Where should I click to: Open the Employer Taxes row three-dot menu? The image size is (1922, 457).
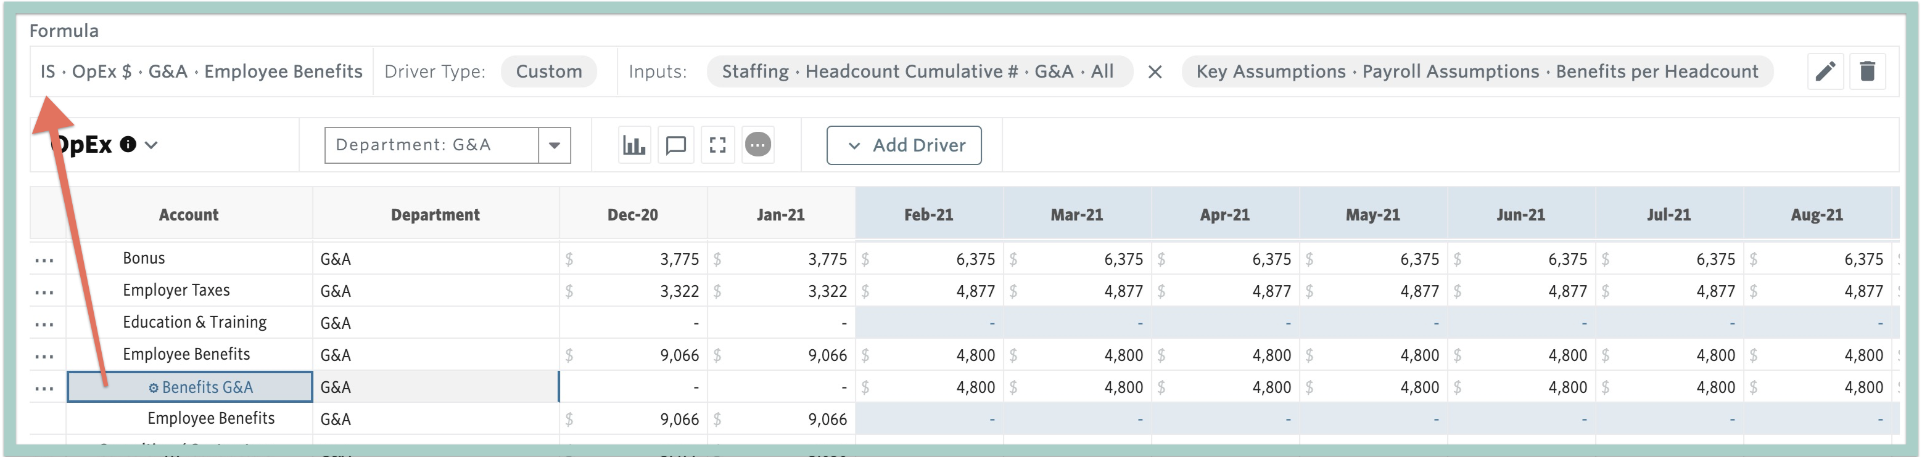44,291
